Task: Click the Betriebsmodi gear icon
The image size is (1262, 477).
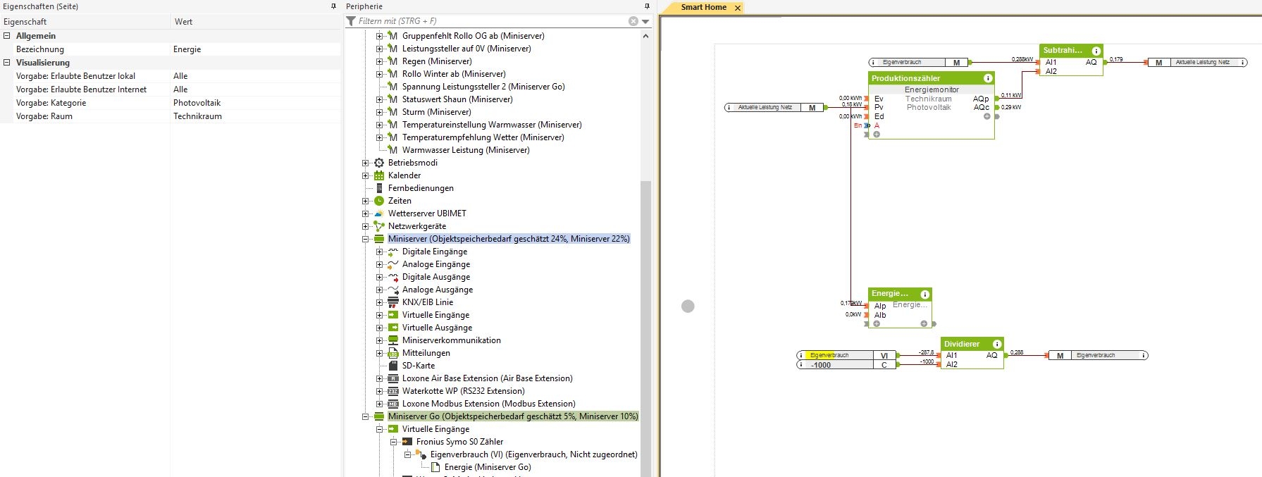Action: click(379, 163)
